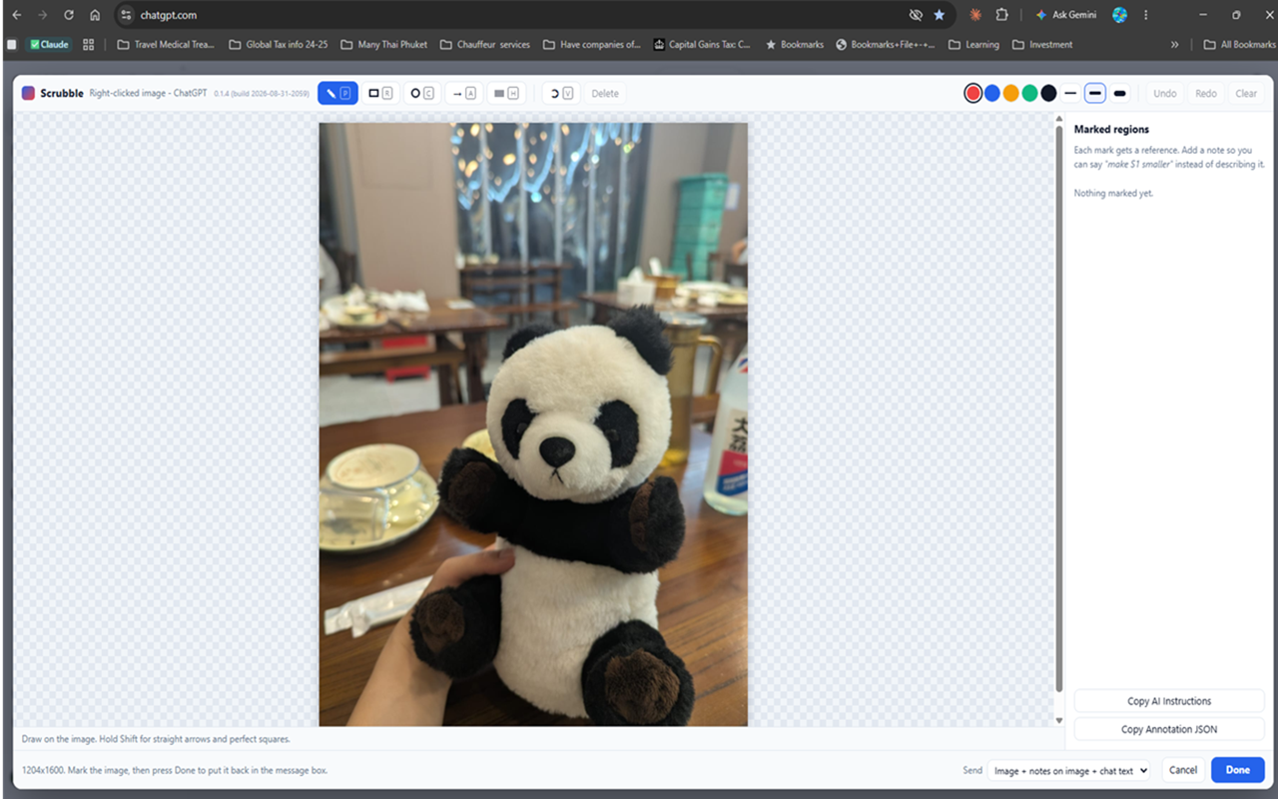Set the thick stroke width
The width and height of the screenshot is (1278, 799).
click(x=1120, y=93)
